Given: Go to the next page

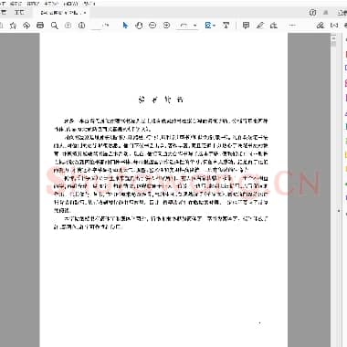Looking at the screenshot, I should click(81, 26).
